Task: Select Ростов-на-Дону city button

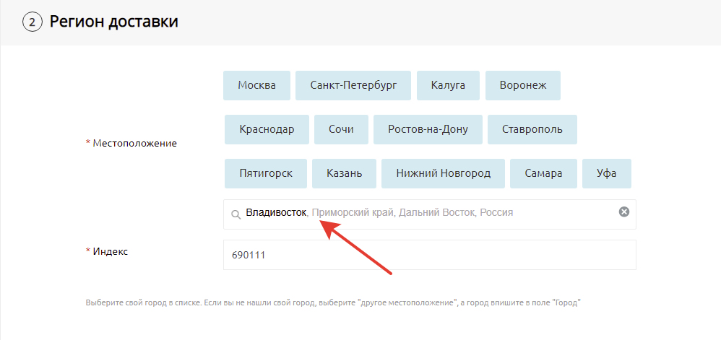Action: coord(428,130)
